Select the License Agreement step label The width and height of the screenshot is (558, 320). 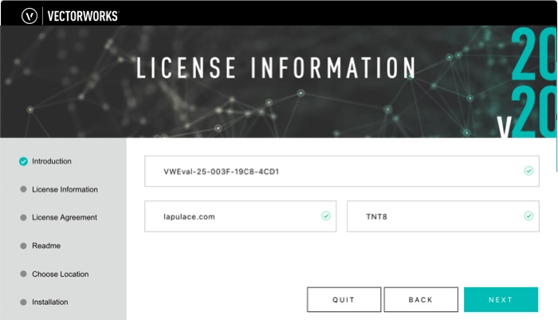(x=65, y=217)
